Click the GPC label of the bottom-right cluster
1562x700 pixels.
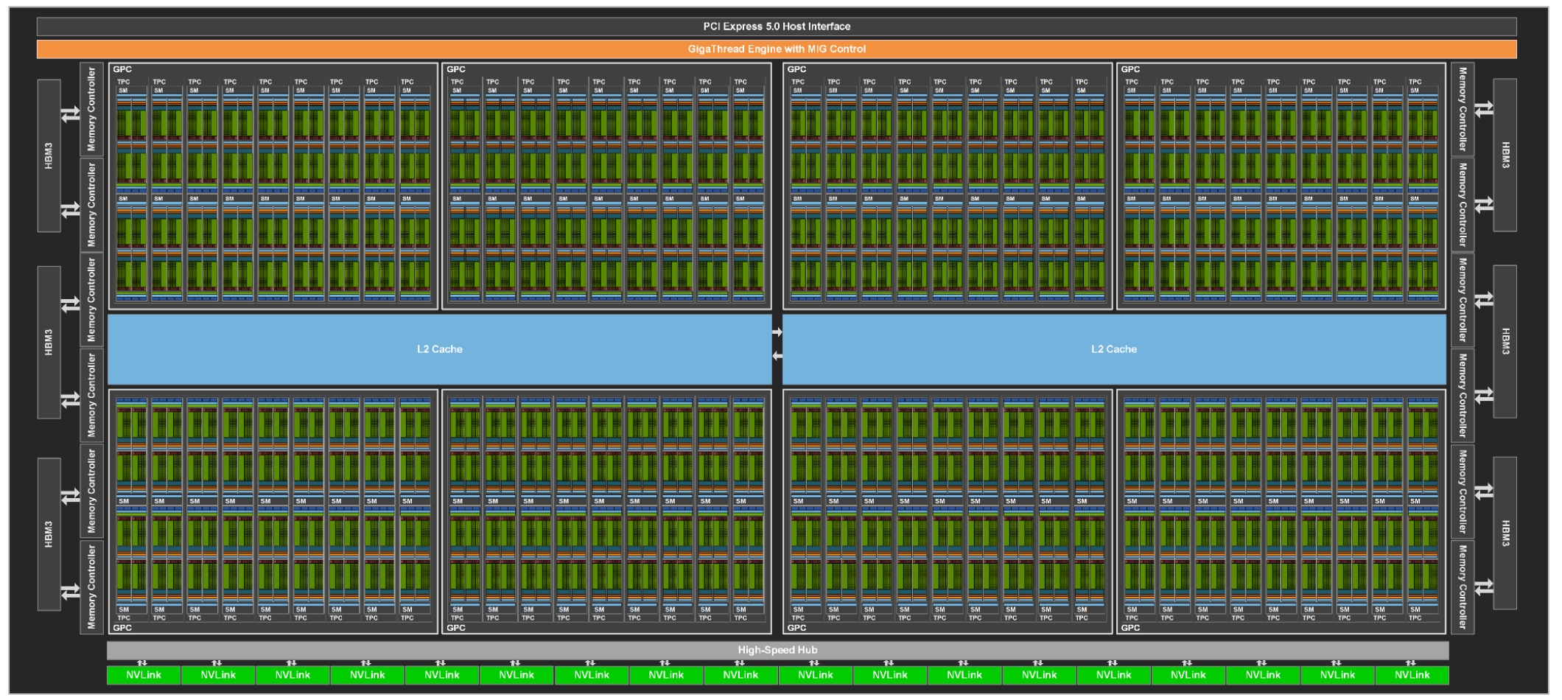point(1130,628)
